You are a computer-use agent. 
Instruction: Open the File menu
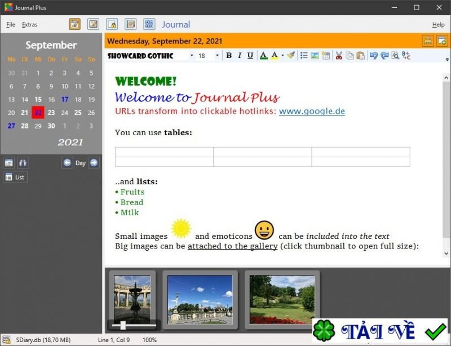coord(11,25)
